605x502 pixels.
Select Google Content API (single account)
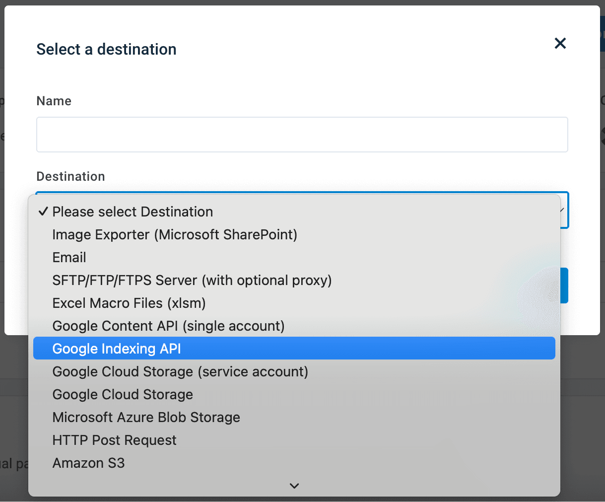[168, 326]
